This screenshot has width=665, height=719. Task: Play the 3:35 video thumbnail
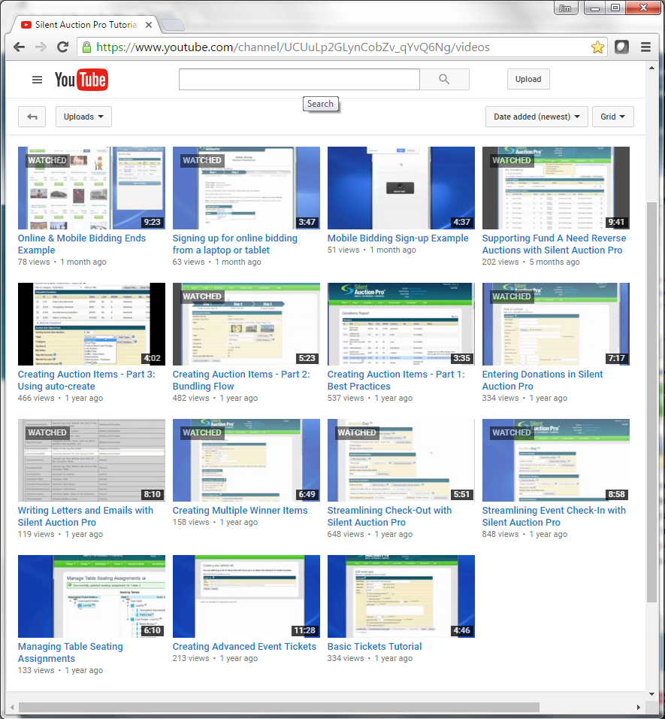[x=401, y=324]
